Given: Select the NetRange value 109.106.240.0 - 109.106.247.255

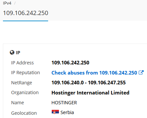Looking at the screenshot, I should (88, 83).
